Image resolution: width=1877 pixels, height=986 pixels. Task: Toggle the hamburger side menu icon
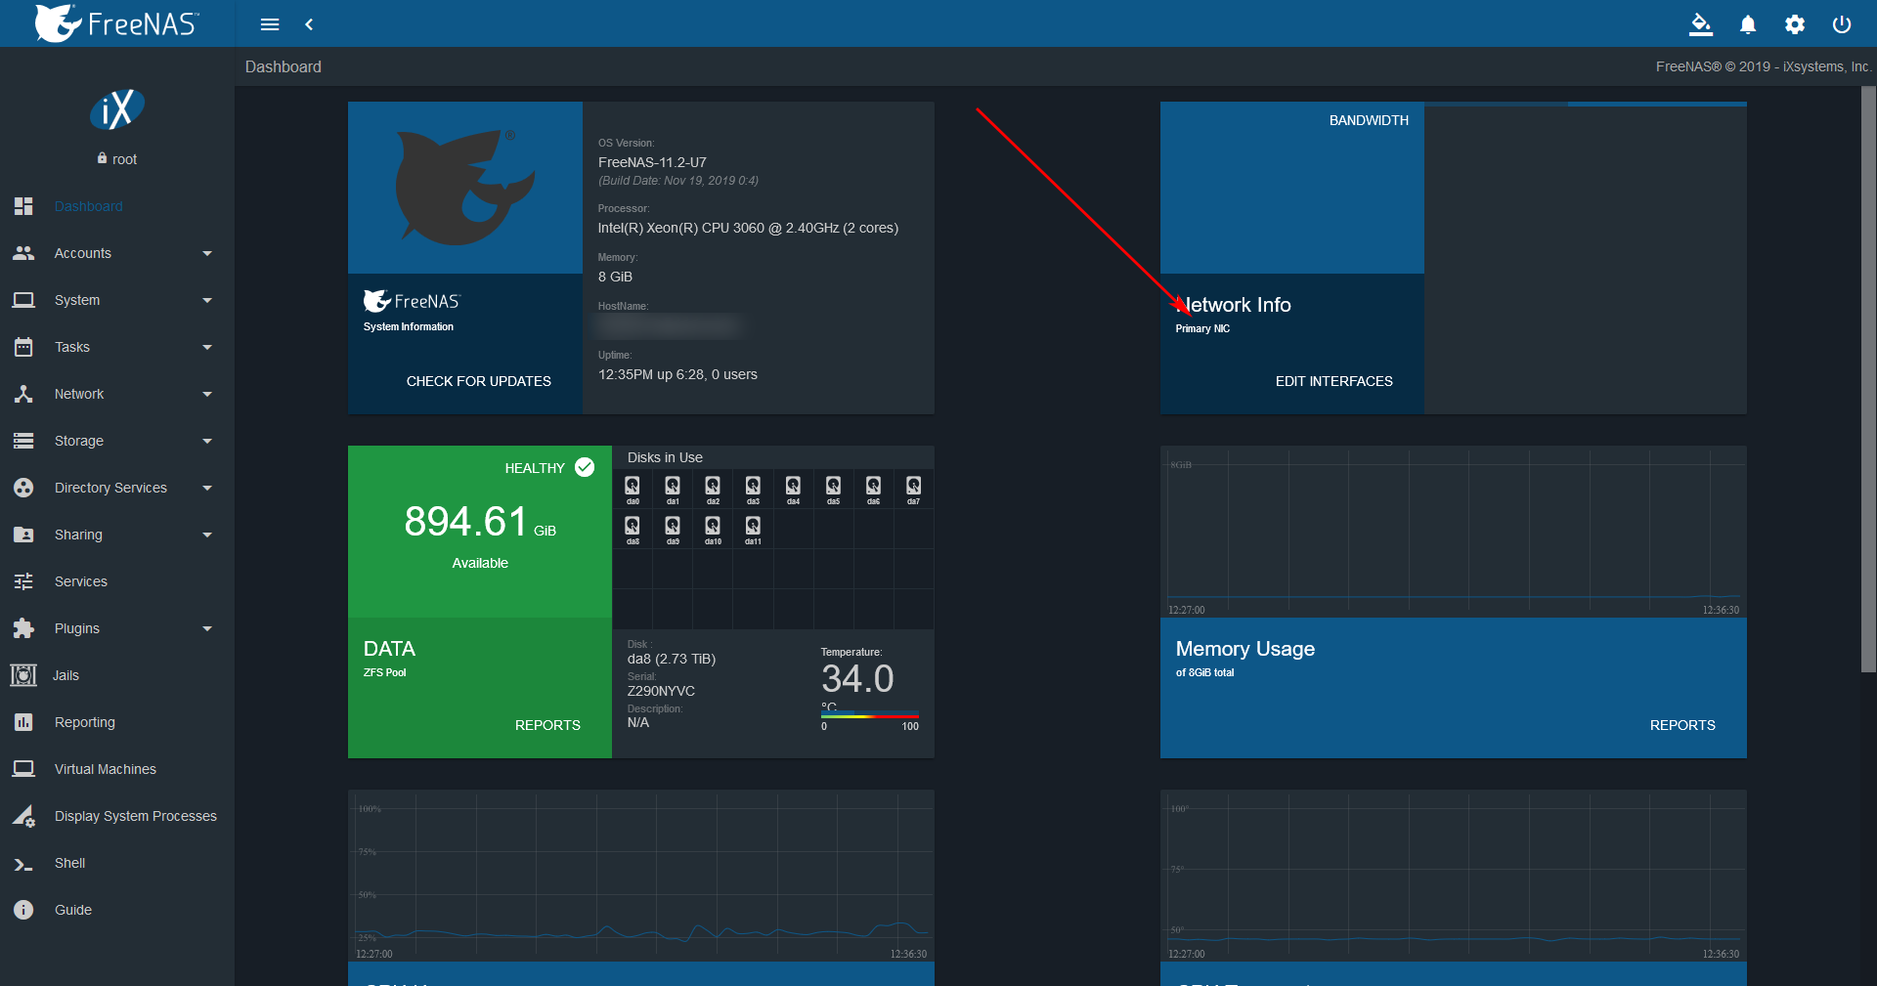point(270,24)
